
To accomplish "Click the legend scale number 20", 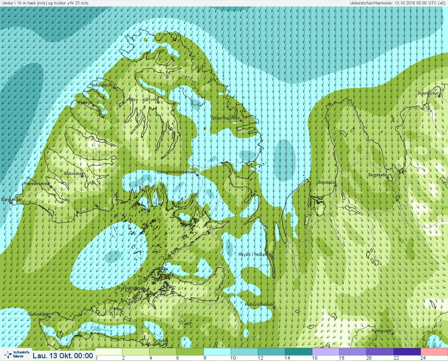I will pos(369,358).
